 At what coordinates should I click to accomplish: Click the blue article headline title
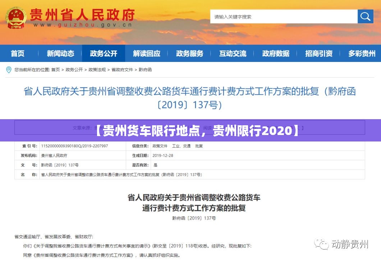click(x=190, y=98)
